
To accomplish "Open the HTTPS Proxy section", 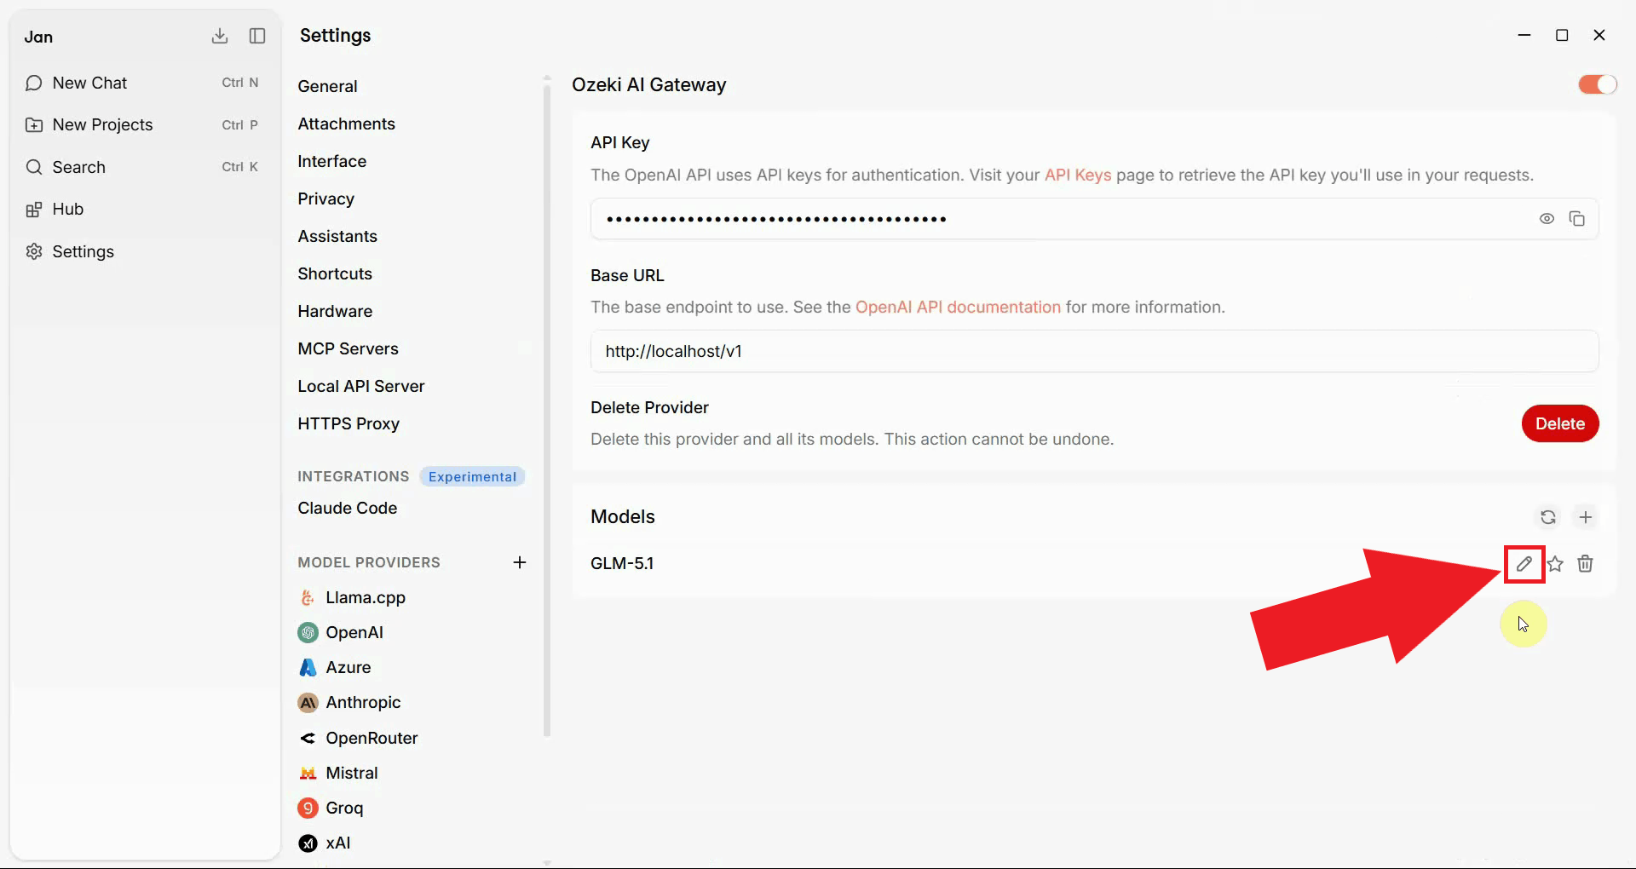I will pos(349,423).
